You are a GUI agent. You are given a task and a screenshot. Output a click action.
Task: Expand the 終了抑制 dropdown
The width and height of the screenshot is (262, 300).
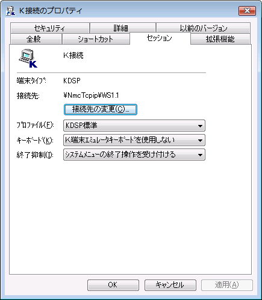pyautogui.click(x=134, y=155)
